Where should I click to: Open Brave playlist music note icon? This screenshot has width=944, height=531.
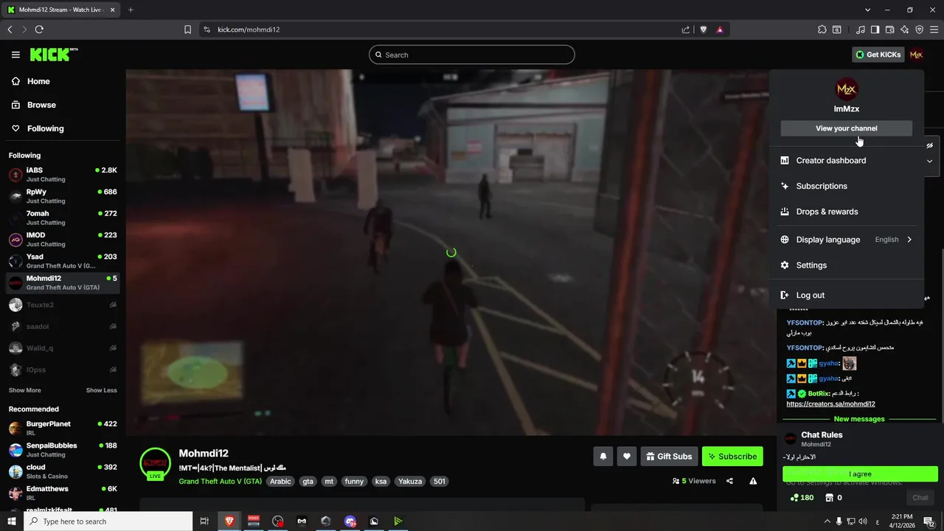coord(861,29)
